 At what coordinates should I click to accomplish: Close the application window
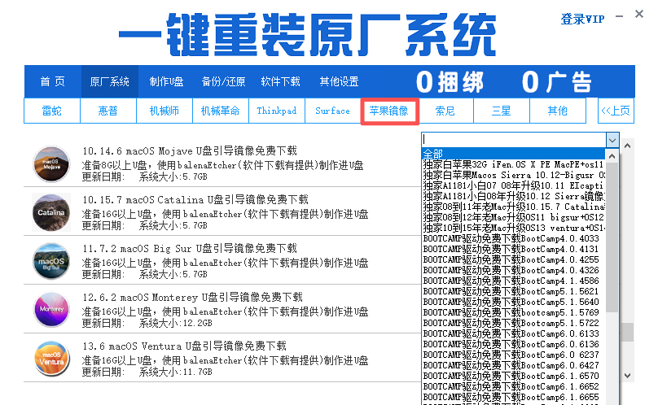(639, 15)
